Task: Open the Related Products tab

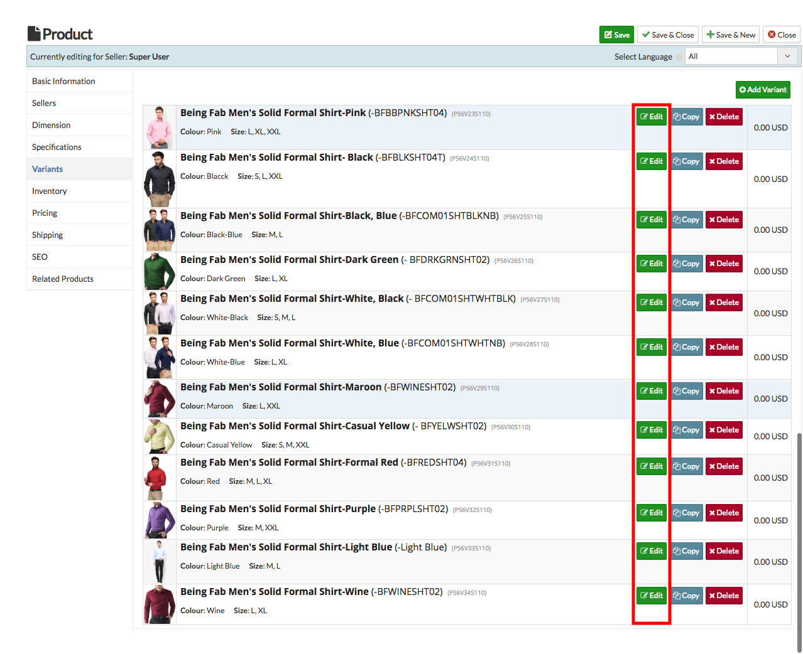Action: (80, 279)
